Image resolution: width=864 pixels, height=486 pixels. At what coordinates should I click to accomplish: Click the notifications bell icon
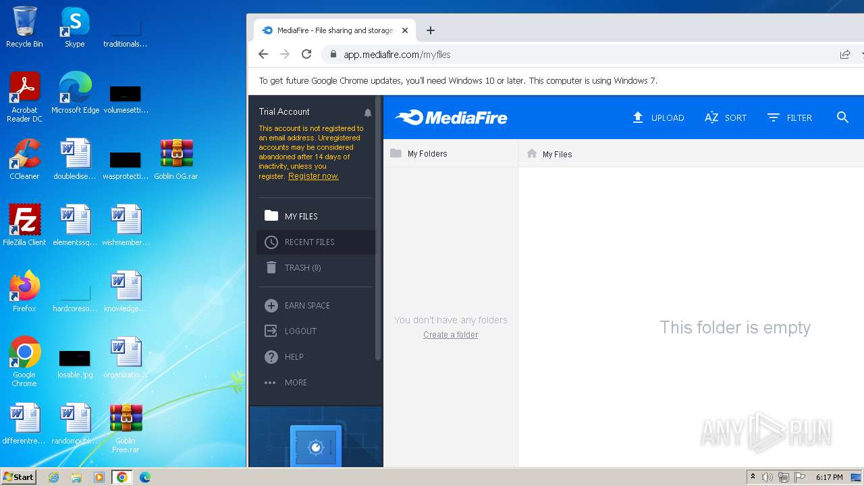tap(368, 113)
